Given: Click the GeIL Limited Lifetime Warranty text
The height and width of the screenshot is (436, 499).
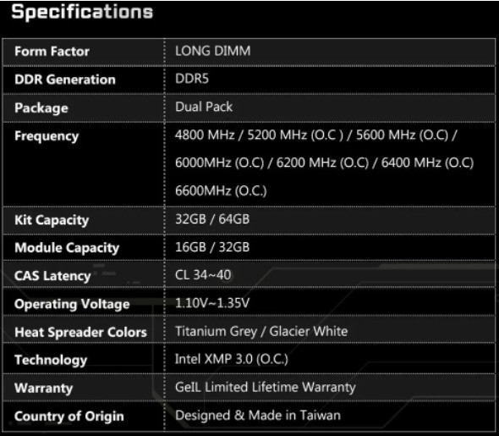Looking at the screenshot, I should 266,387.
